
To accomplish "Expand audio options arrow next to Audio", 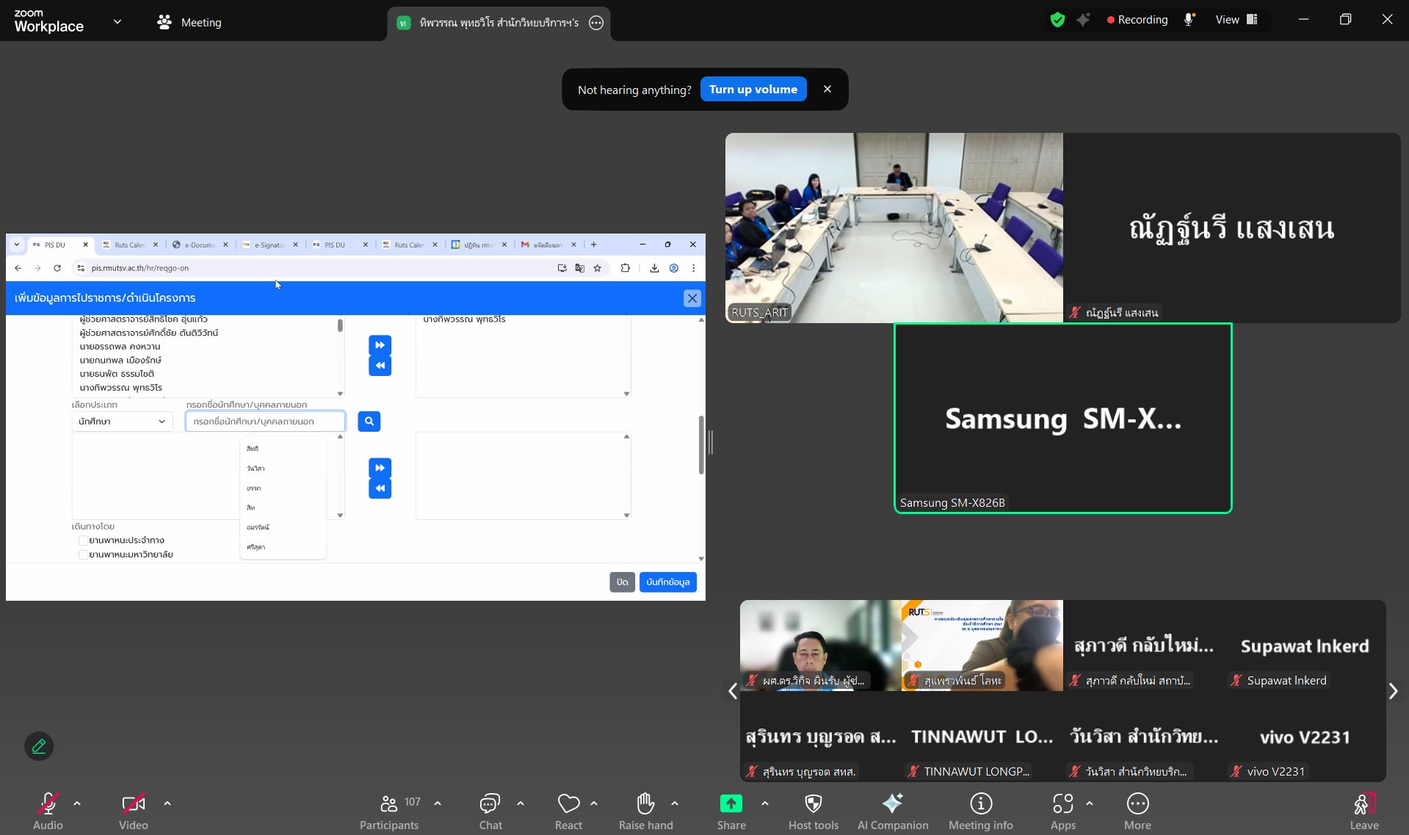I will [x=77, y=803].
